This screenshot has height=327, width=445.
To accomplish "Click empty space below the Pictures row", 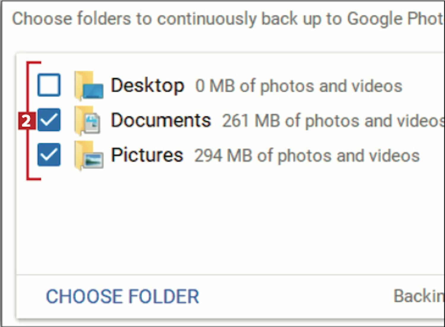I will coord(230,226).
